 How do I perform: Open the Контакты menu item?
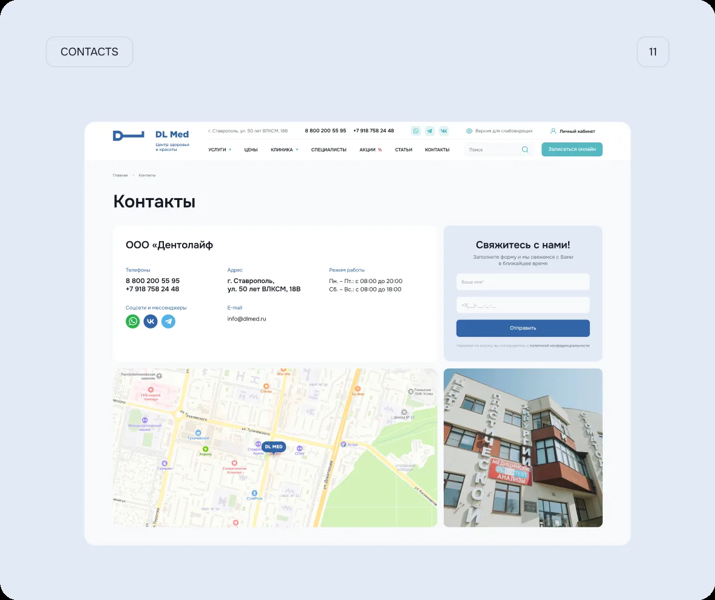tap(437, 150)
